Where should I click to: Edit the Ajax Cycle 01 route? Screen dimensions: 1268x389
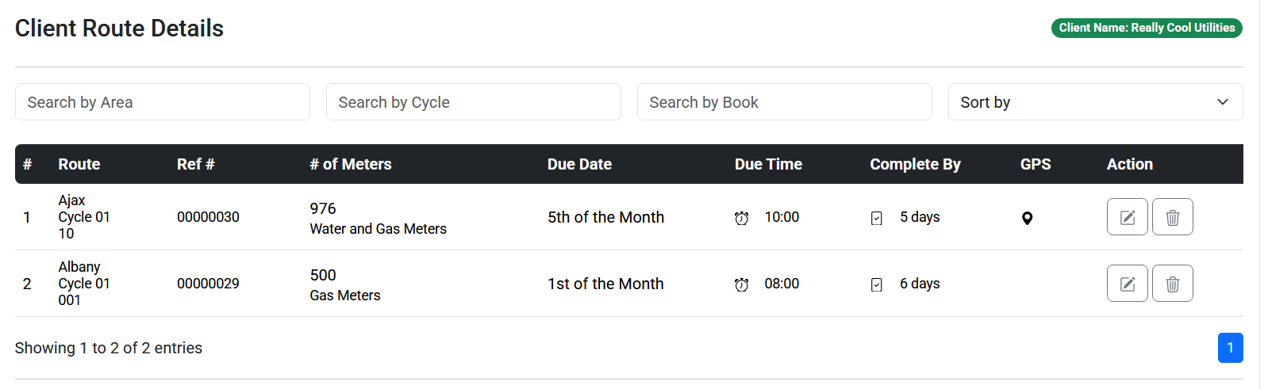1127,217
